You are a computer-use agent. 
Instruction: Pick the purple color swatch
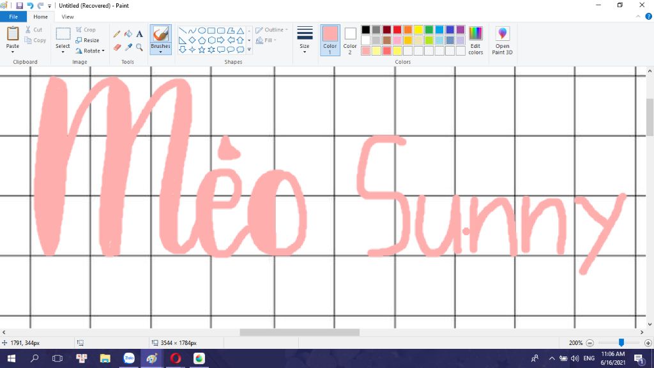460,29
